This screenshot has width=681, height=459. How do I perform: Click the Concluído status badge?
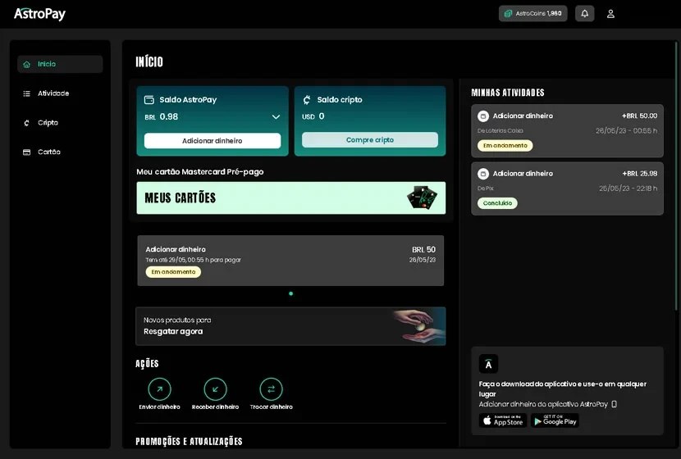497,203
